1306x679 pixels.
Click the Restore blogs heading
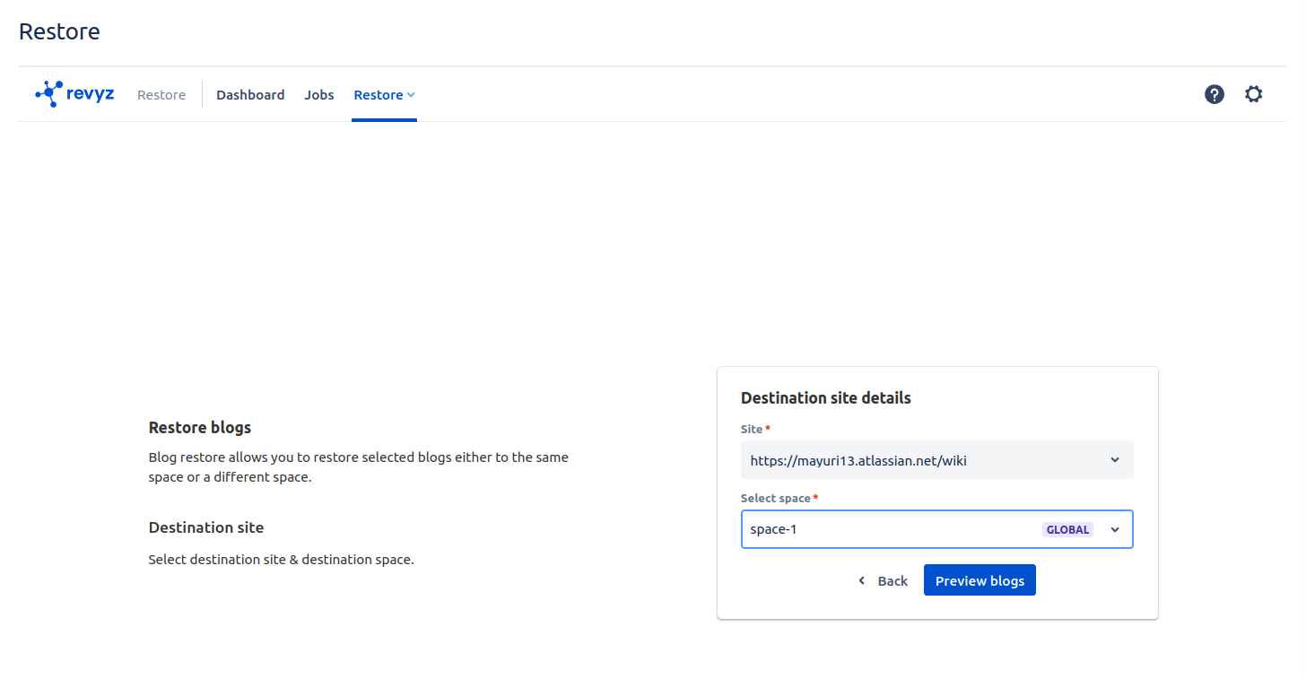(x=199, y=428)
